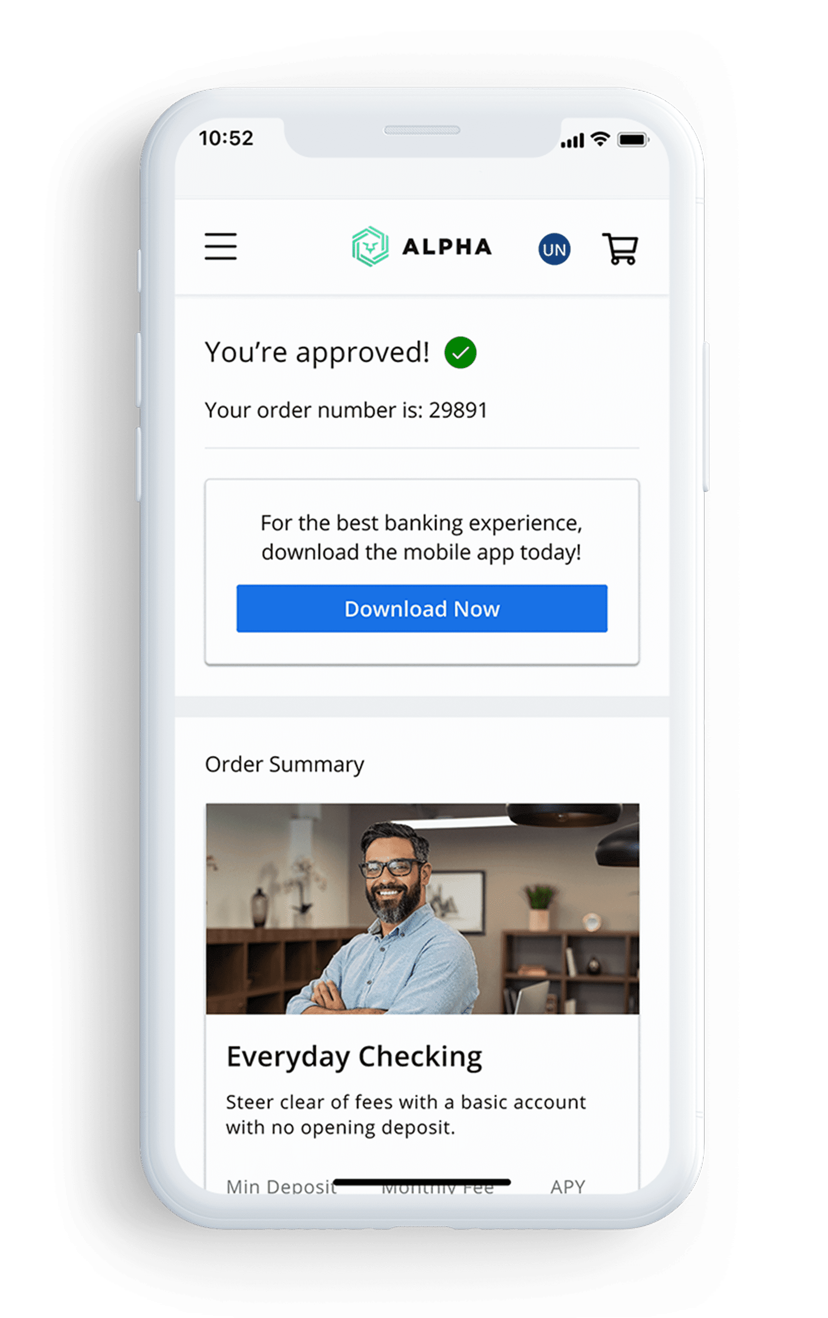Tap the 10:52 clock in status bar
Screen dimensions: 828x1318
226,138
